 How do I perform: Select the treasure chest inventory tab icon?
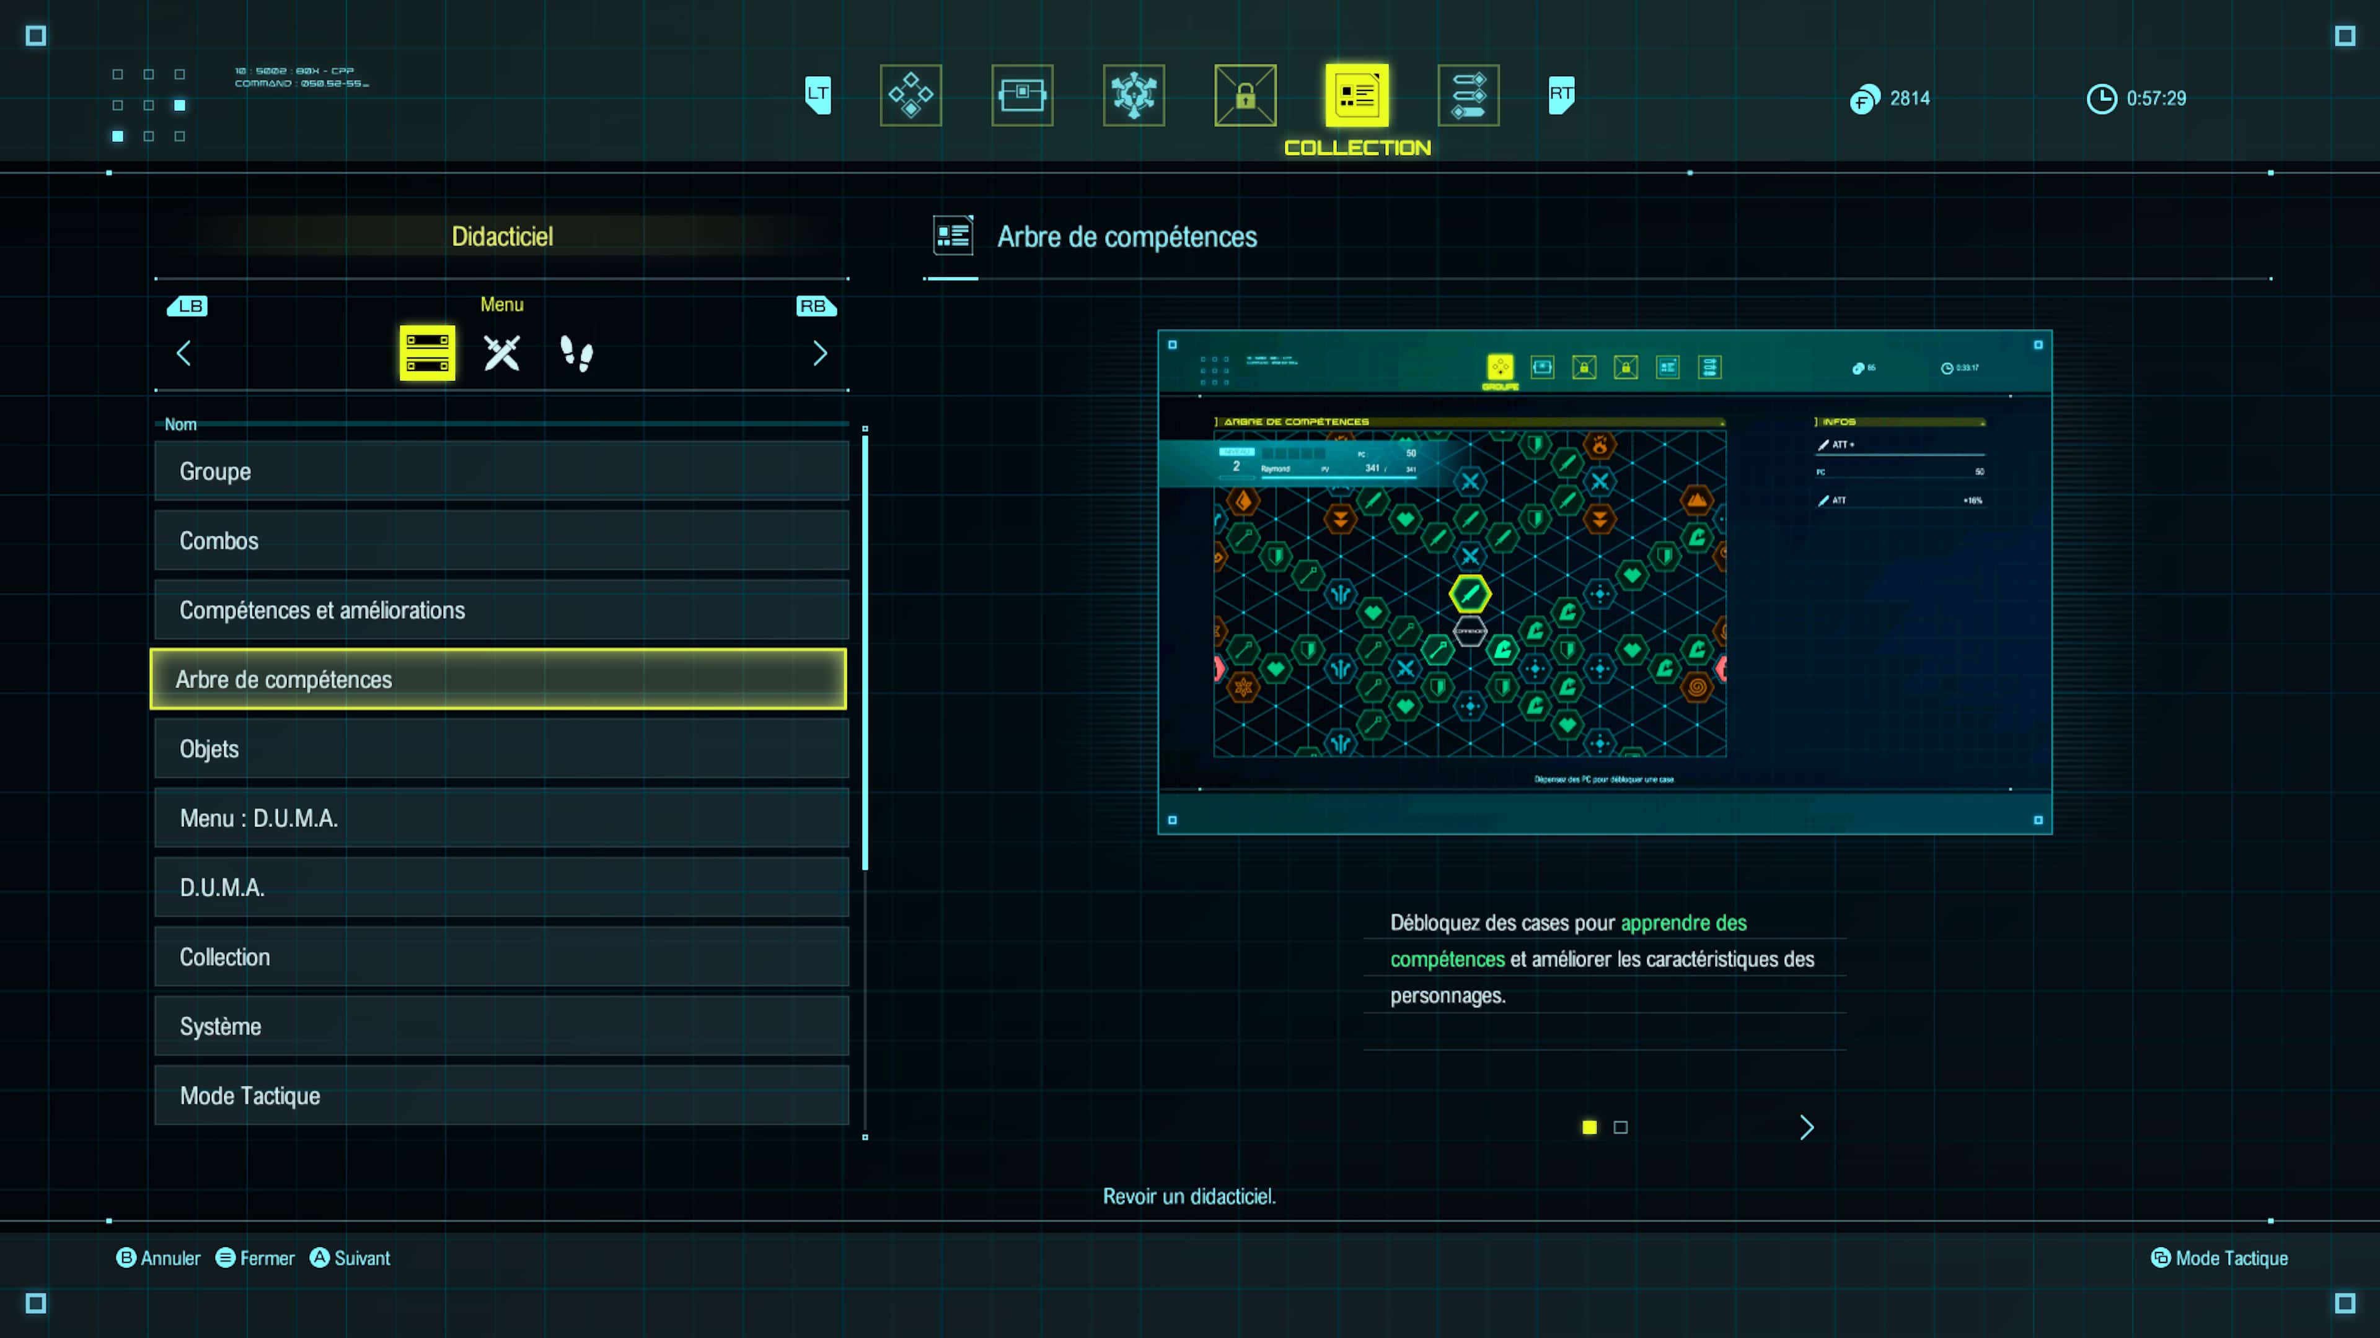point(1022,95)
